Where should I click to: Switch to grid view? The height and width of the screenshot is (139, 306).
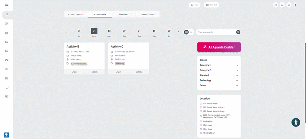pos(186,32)
